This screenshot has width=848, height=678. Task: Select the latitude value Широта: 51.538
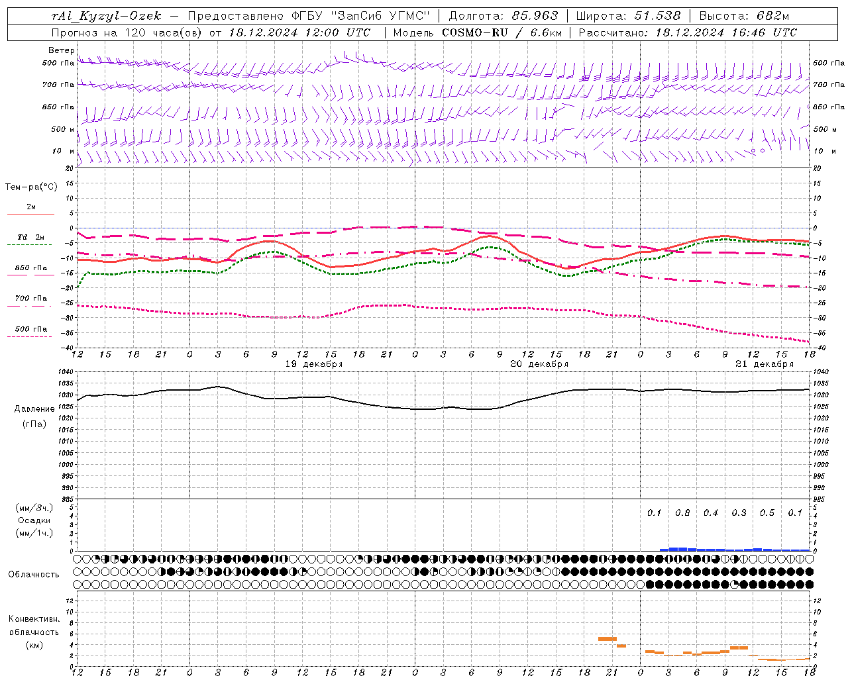[628, 16]
